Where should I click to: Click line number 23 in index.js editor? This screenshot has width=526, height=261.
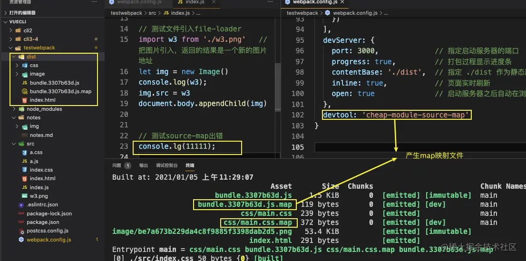(x=124, y=146)
